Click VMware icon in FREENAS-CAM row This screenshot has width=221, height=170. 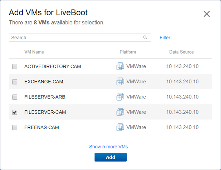click(120, 127)
